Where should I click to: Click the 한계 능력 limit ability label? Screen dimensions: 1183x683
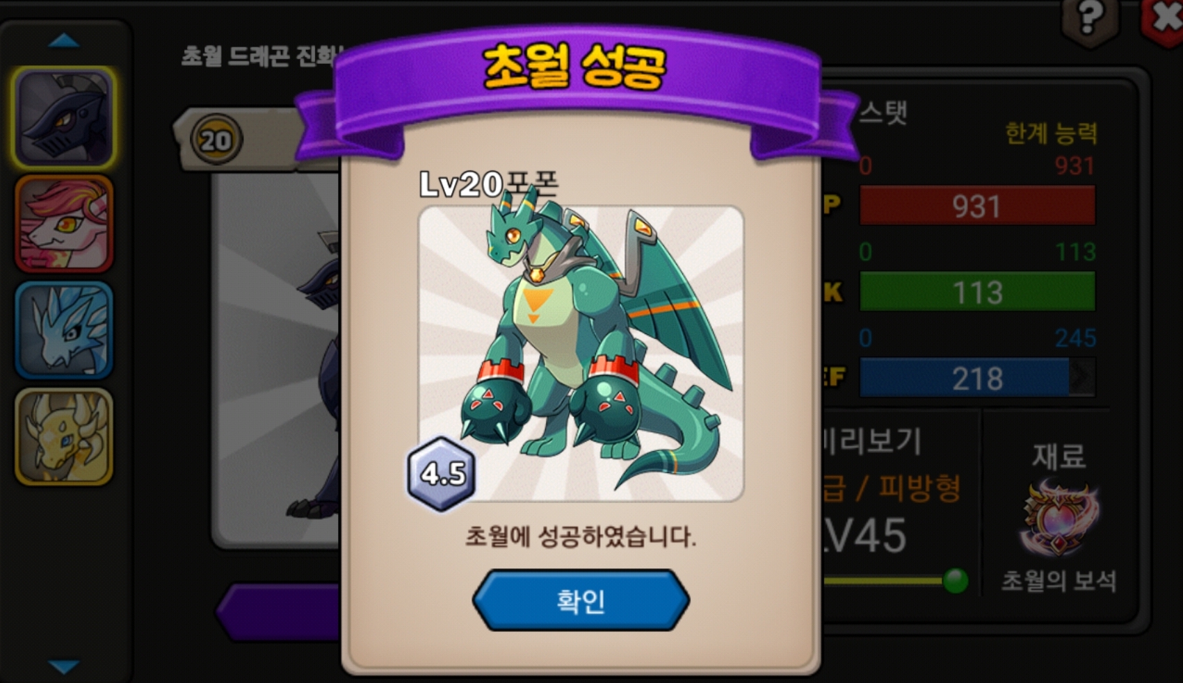click(1052, 133)
